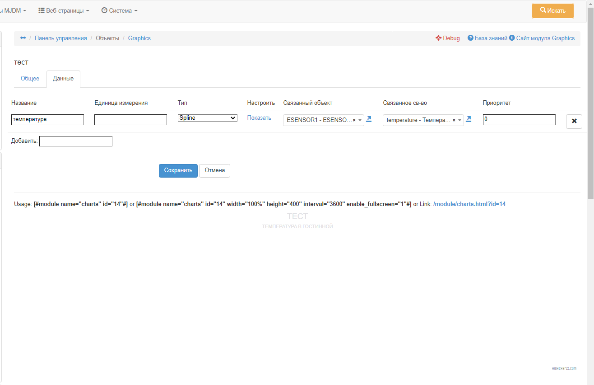Expand the ESENSOR1 linked object dropdown
Viewport: 594px width, 385px height.
pos(360,120)
